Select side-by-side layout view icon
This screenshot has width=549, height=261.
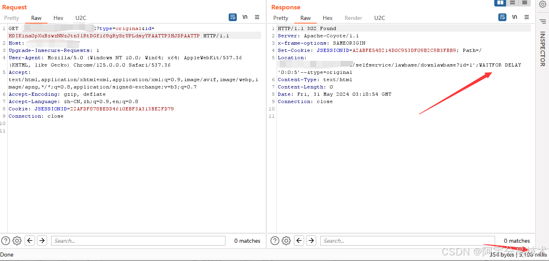point(500,3)
